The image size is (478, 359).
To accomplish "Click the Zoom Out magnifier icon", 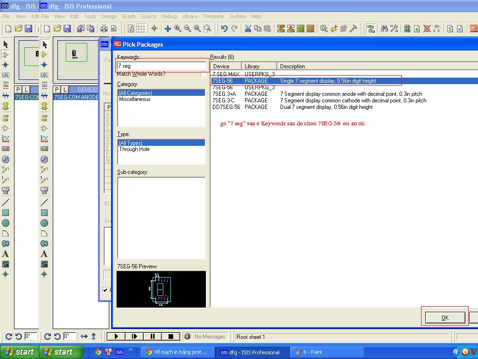I will point(188,29).
